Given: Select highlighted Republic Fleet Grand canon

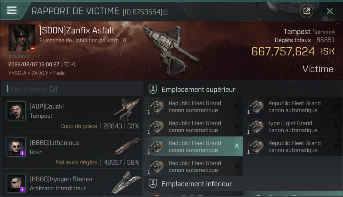Looking at the screenshot, I should tap(193, 146).
